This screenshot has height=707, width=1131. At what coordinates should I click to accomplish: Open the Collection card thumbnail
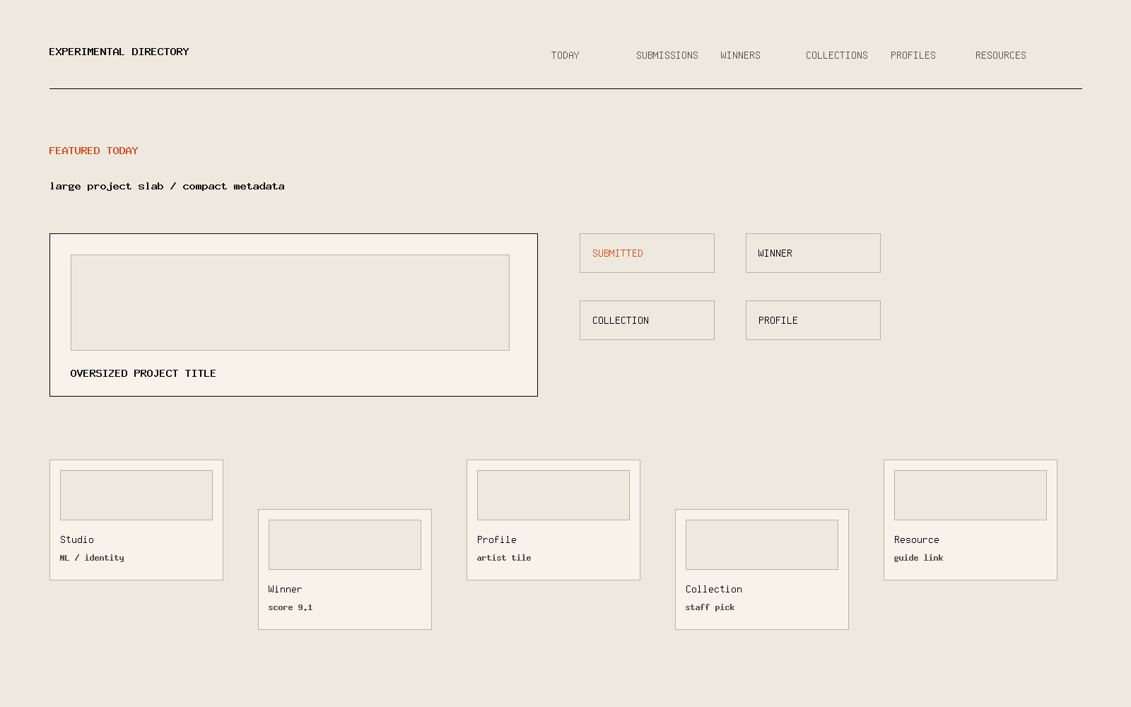762,544
